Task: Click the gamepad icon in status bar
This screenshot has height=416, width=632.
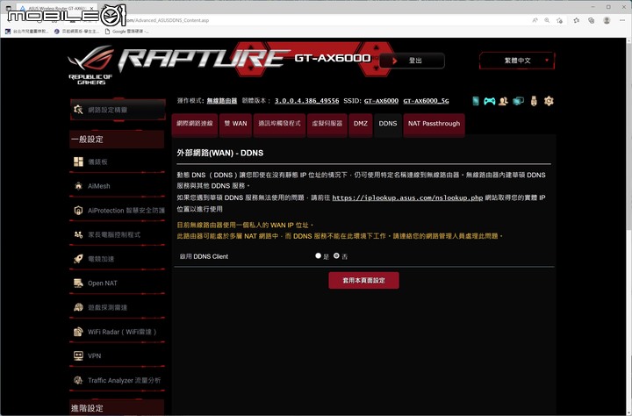Action: click(x=489, y=101)
